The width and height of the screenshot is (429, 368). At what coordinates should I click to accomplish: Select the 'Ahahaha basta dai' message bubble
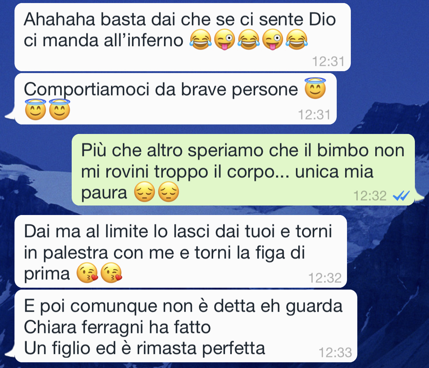coord(183,37)
